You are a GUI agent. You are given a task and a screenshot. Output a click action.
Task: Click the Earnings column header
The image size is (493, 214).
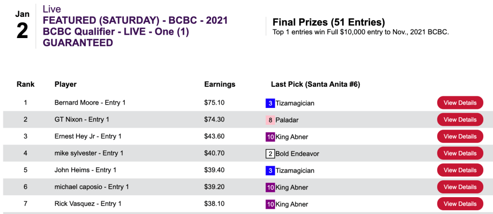tap(220, 84)
